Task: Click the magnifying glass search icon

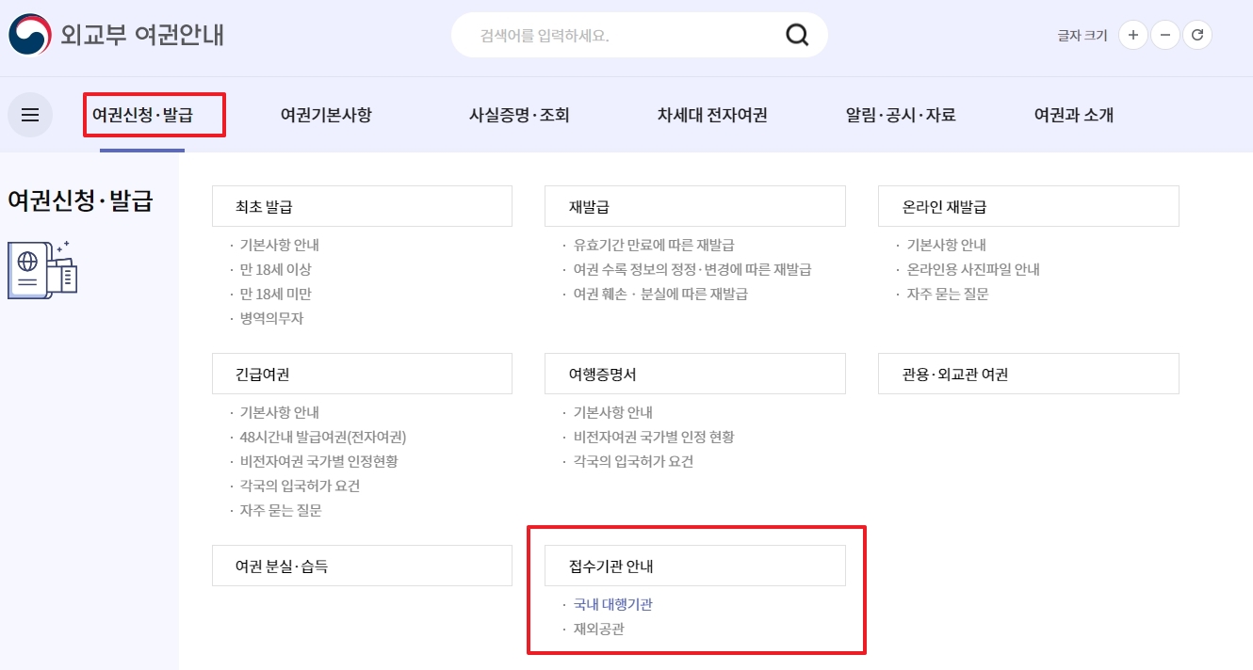Action: pos(797,34)
